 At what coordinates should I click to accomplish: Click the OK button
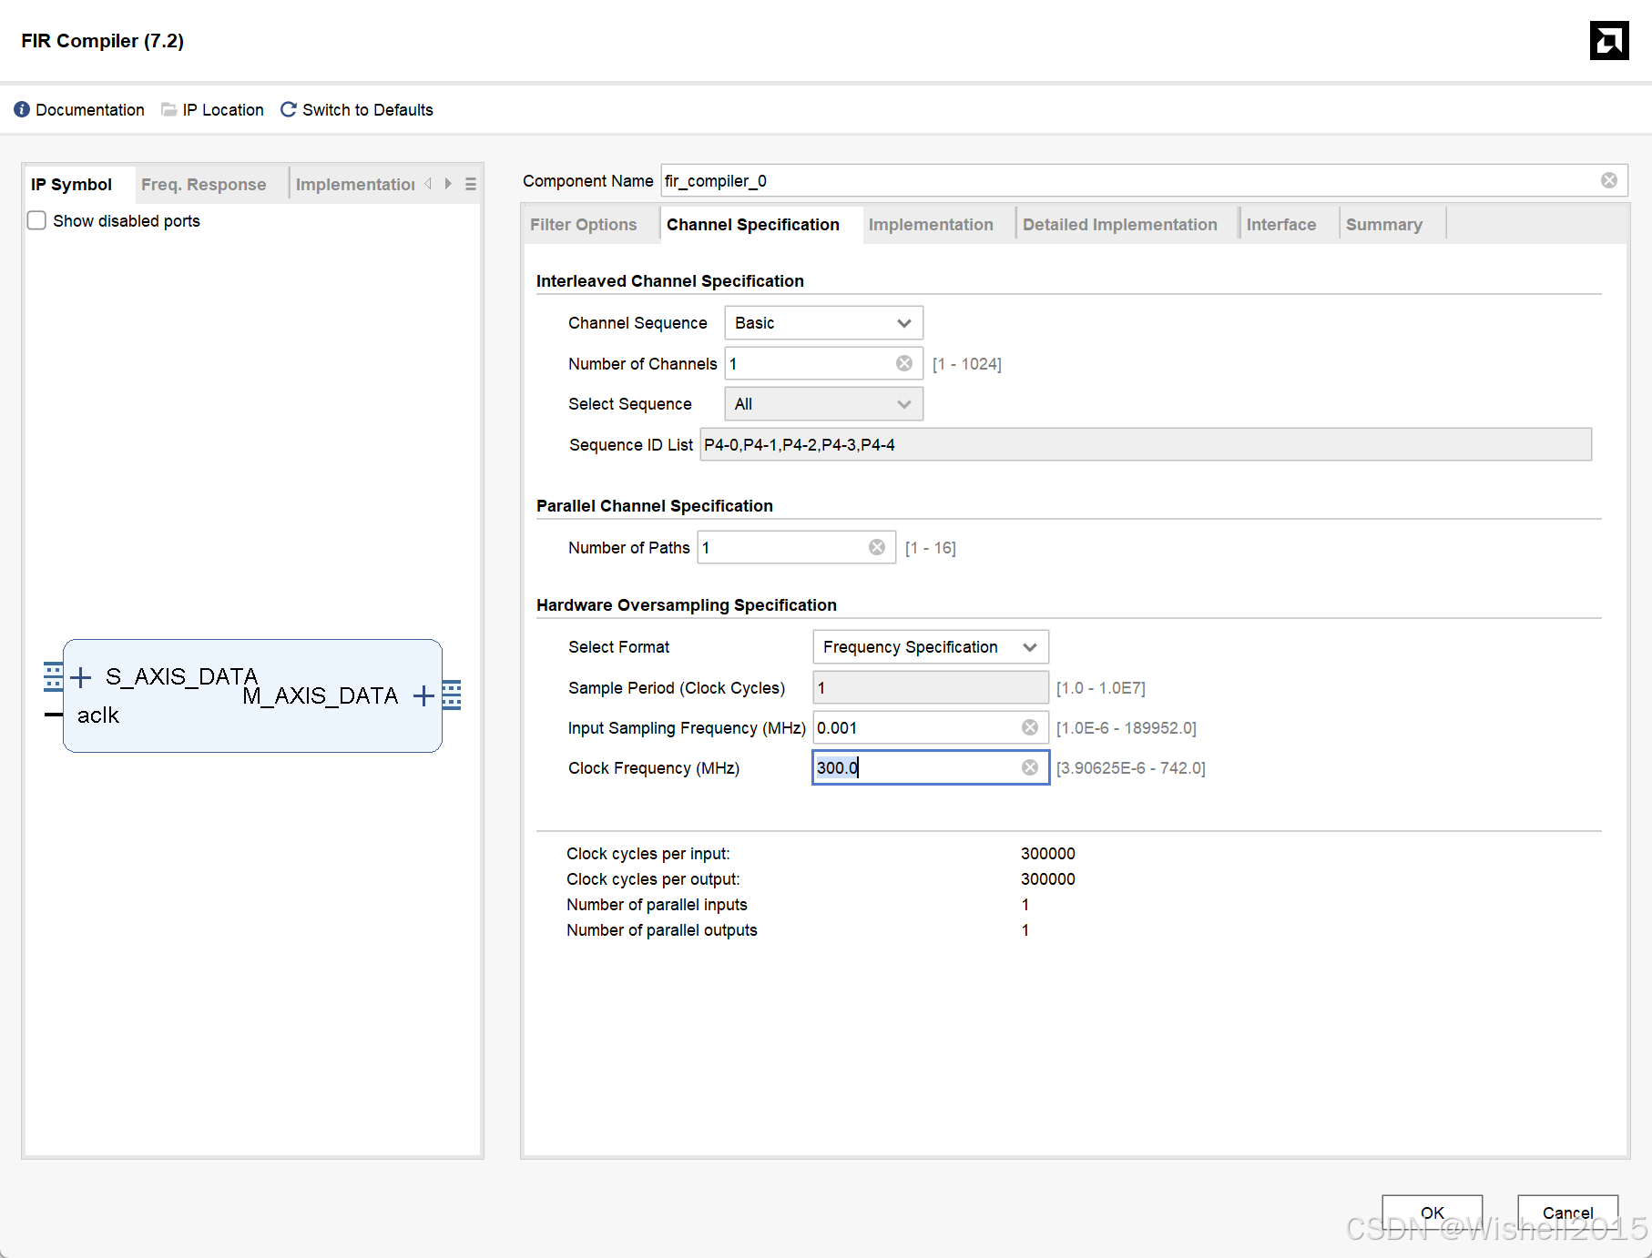[1432, 1212]
